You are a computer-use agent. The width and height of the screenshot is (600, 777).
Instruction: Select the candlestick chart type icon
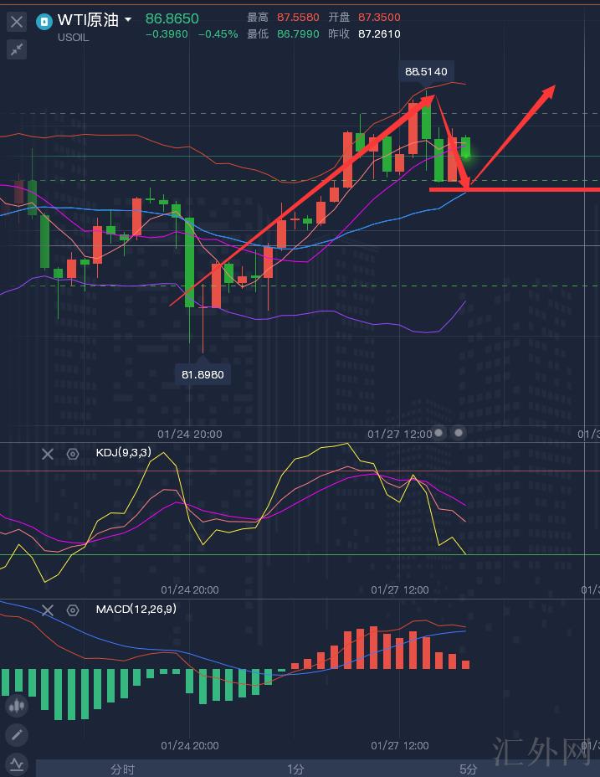point(17,706)
